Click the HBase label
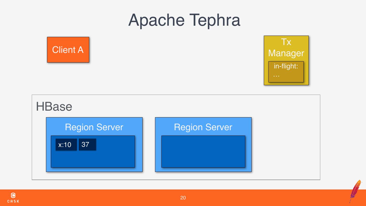The image size is (366, 206). pos(54,107)
